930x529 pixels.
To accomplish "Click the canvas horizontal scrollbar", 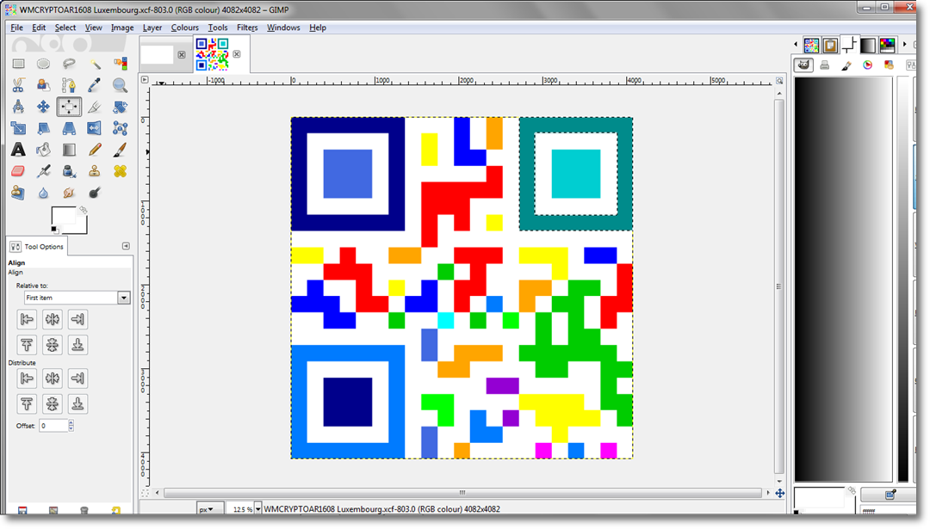I will coord(462,493).
